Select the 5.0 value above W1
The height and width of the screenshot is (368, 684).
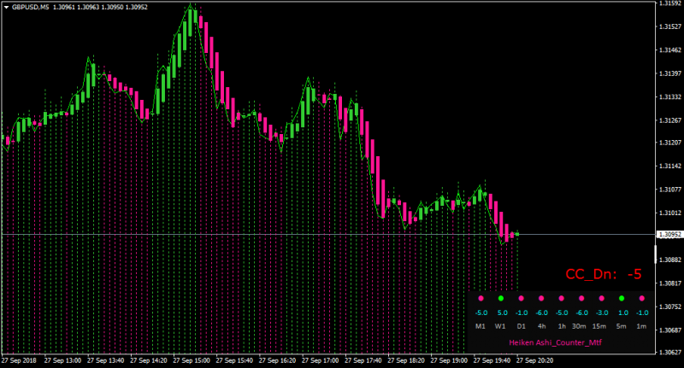point(502,313)
